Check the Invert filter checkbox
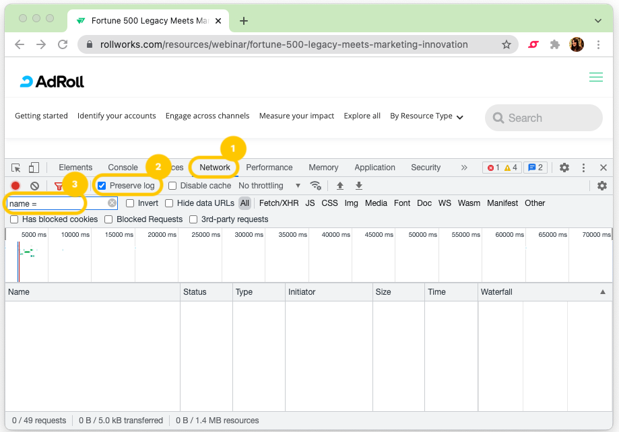The height and width of the screenshot is (432, 619). click(131, 203)
